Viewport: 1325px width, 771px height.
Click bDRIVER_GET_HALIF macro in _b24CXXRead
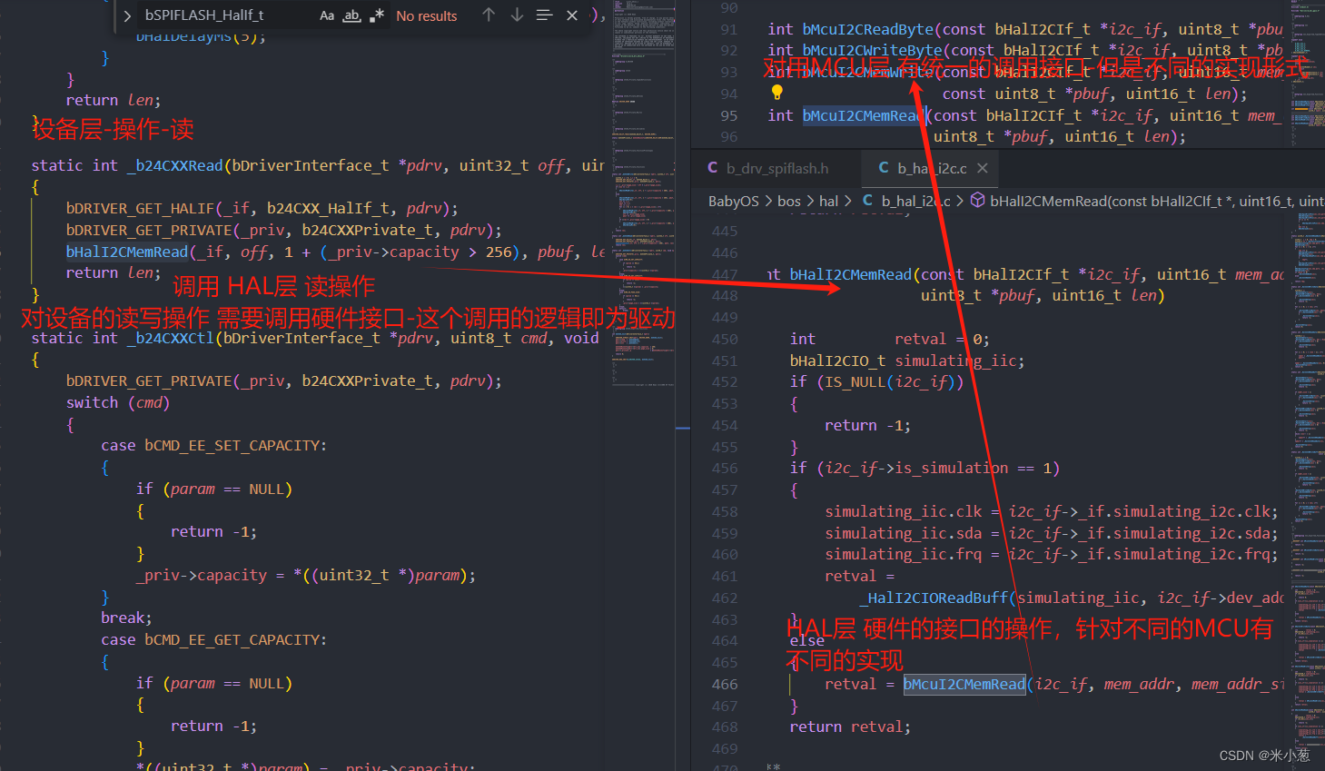point(141,208)
